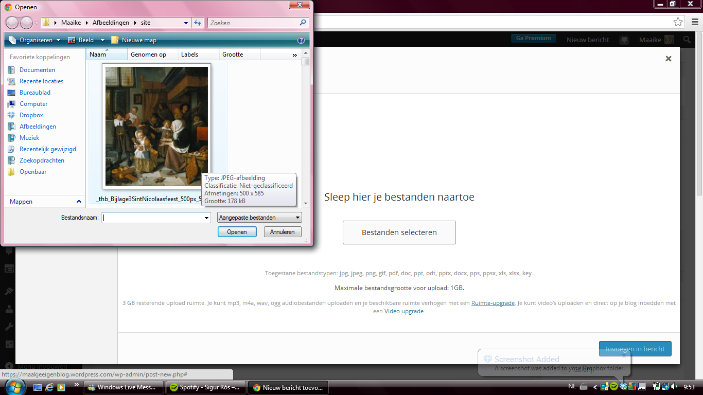Screen dimensions: 703x395
Task: Open Dropbox in favorite links
Action: tap(31, 115)
